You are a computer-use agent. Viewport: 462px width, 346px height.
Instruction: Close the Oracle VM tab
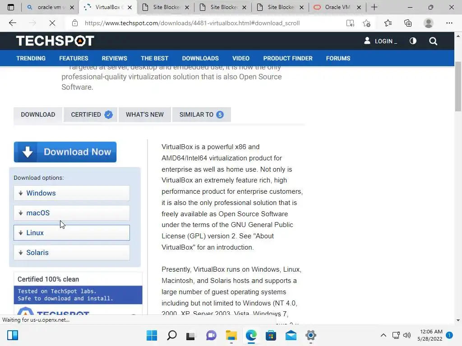359,7
